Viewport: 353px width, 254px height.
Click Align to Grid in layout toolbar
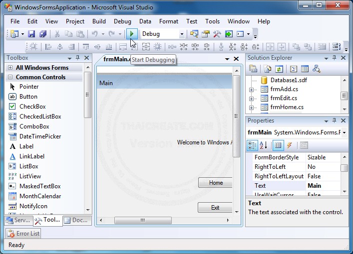(33, 47)
